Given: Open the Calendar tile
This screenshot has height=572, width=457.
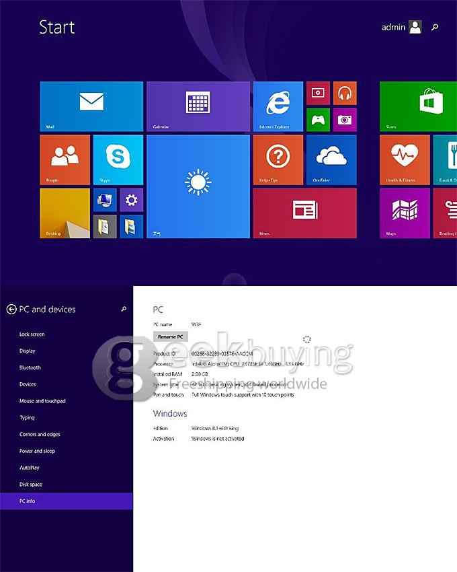Looking at the screenshot, I should [x=198, y=106].
